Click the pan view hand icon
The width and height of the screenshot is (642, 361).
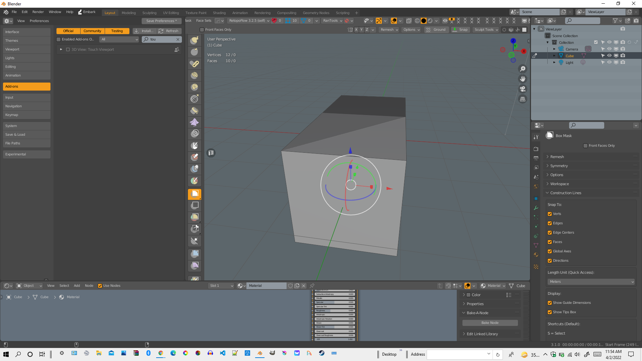coord(523,79)
